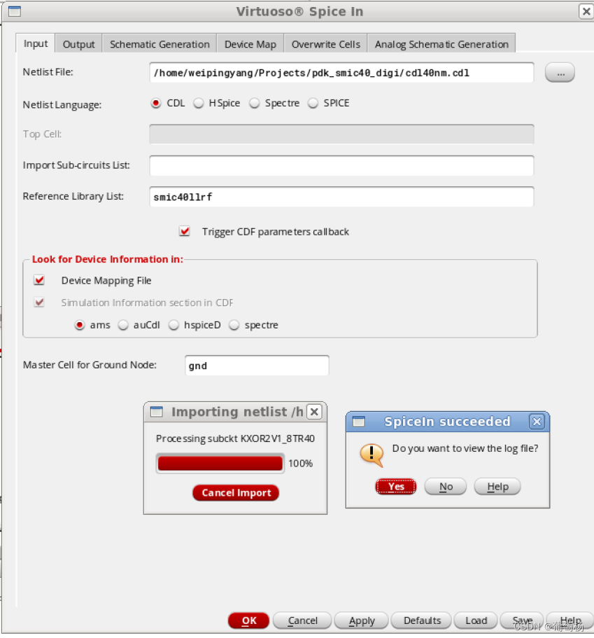The width and height of the screenshot is (594, 638).
Task: Open the Device Map tab
Action: (x=250, y=43)
